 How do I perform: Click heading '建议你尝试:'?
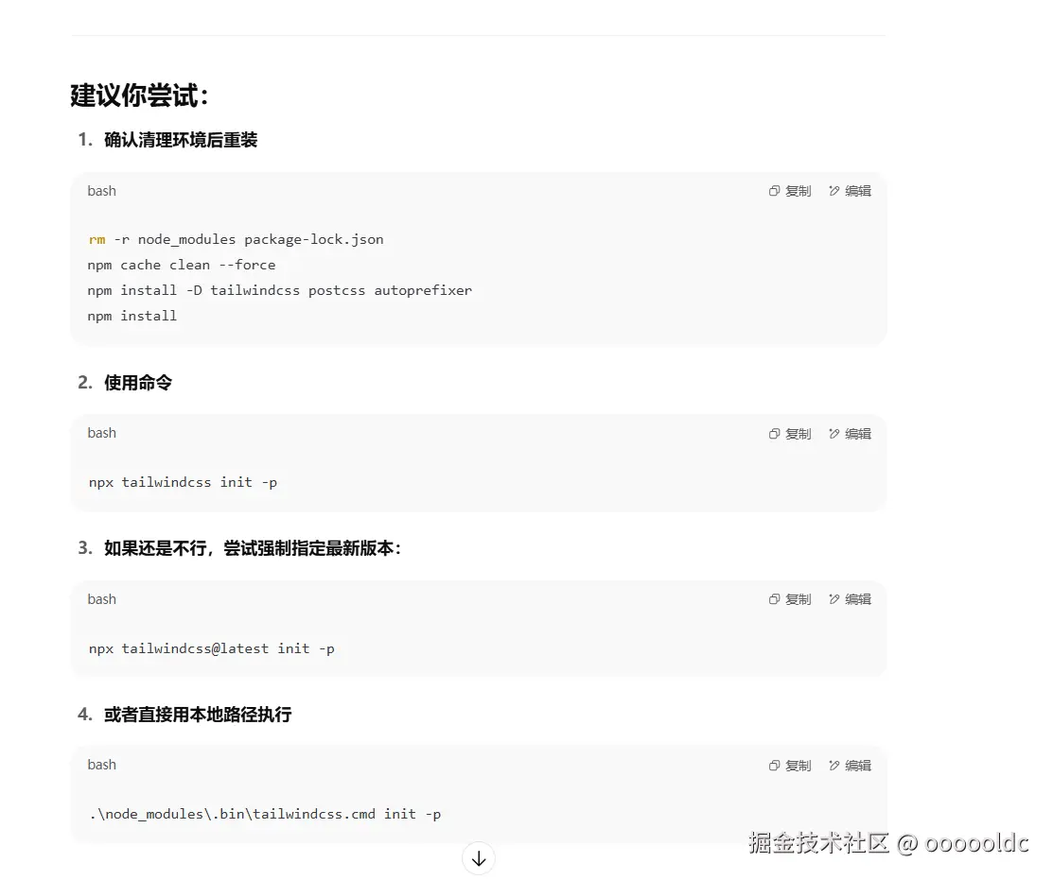click(139, 95)
